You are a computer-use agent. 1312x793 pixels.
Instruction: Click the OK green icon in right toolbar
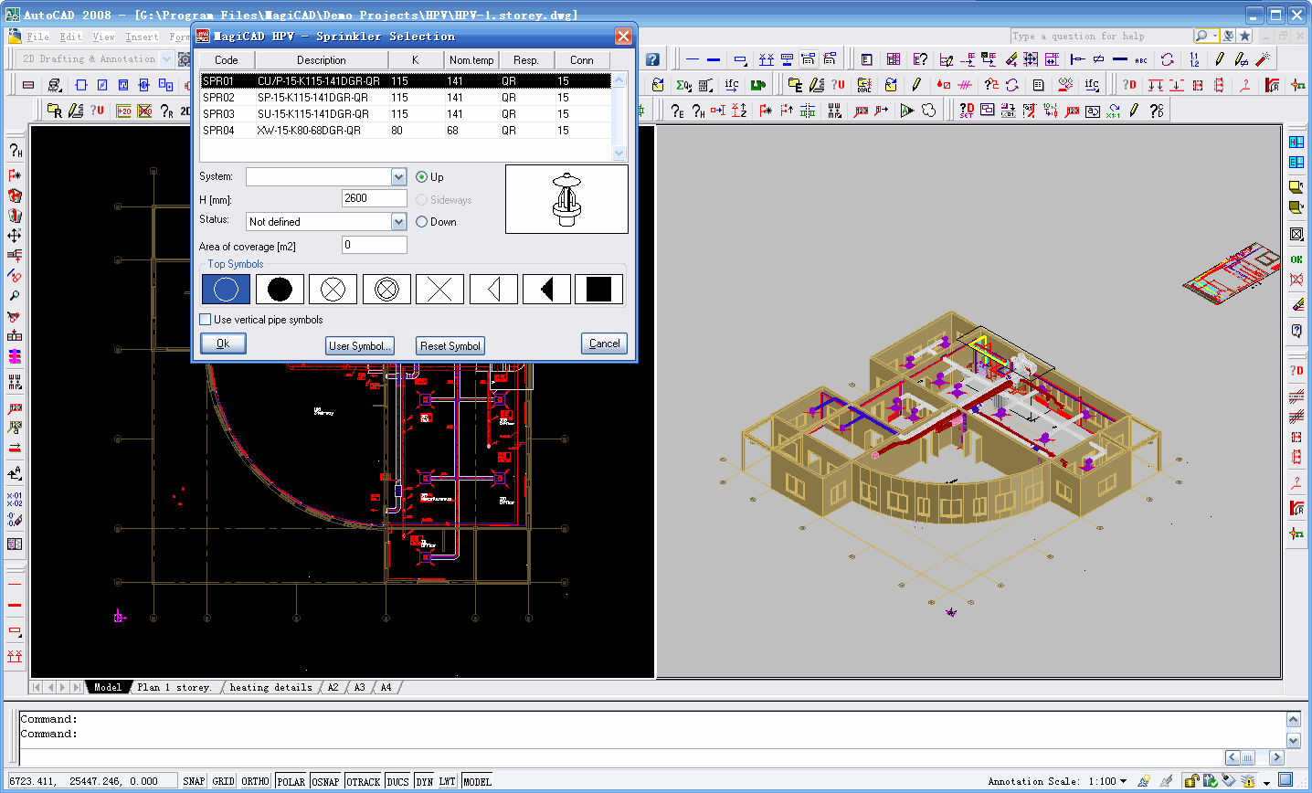tap(1296, 259)
